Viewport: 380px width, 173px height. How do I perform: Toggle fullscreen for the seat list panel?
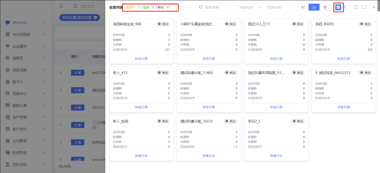click(x=364, y=7)
